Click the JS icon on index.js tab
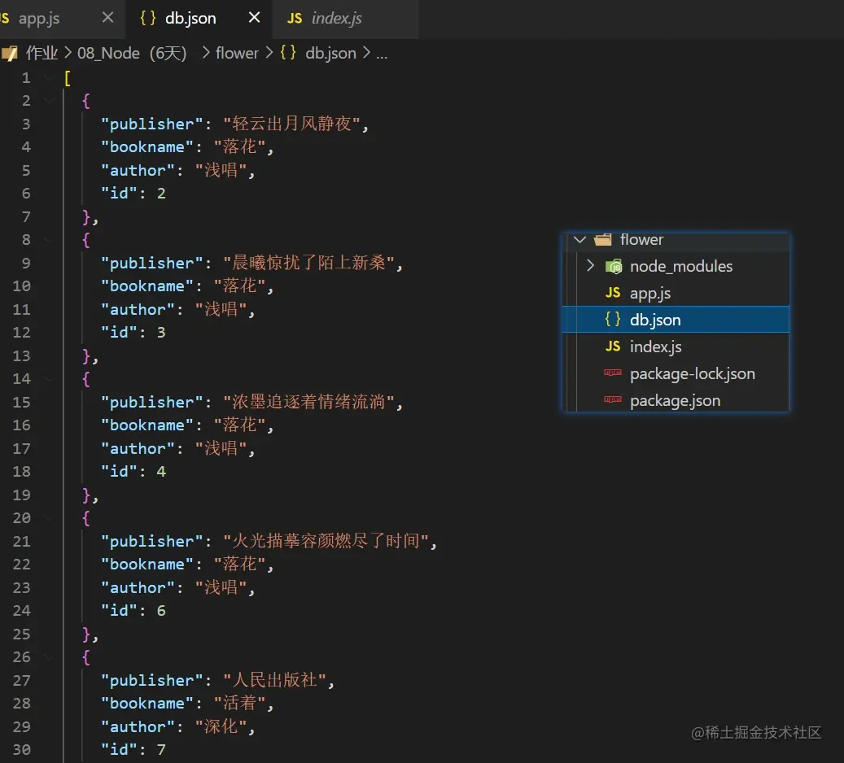 coord(295,18)
